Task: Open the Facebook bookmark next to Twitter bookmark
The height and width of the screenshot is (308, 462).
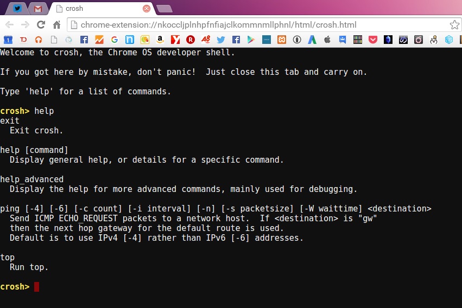Action: click(236, 40)
